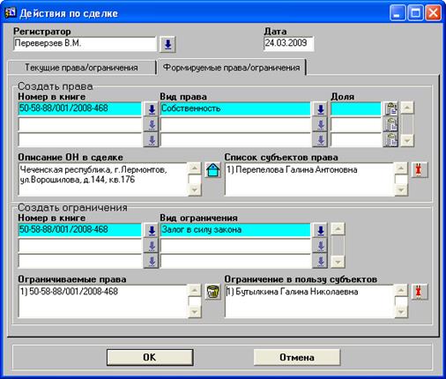Screen dimensions: 446x379
Task: Cancel with the Отмена button
Action: click(x=297, y=357)
